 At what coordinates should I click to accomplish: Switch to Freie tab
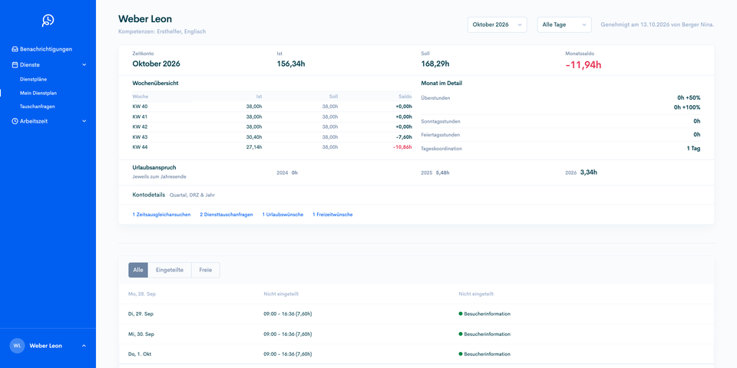coord(206,270)
